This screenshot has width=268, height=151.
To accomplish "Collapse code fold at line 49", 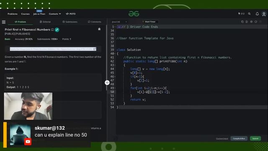I will 115,88.
